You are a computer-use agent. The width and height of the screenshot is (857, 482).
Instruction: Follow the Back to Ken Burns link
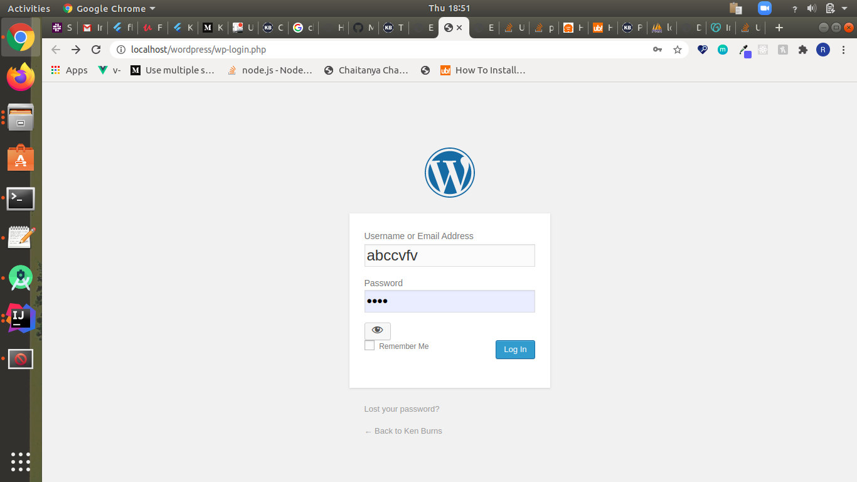click(403, 431)
